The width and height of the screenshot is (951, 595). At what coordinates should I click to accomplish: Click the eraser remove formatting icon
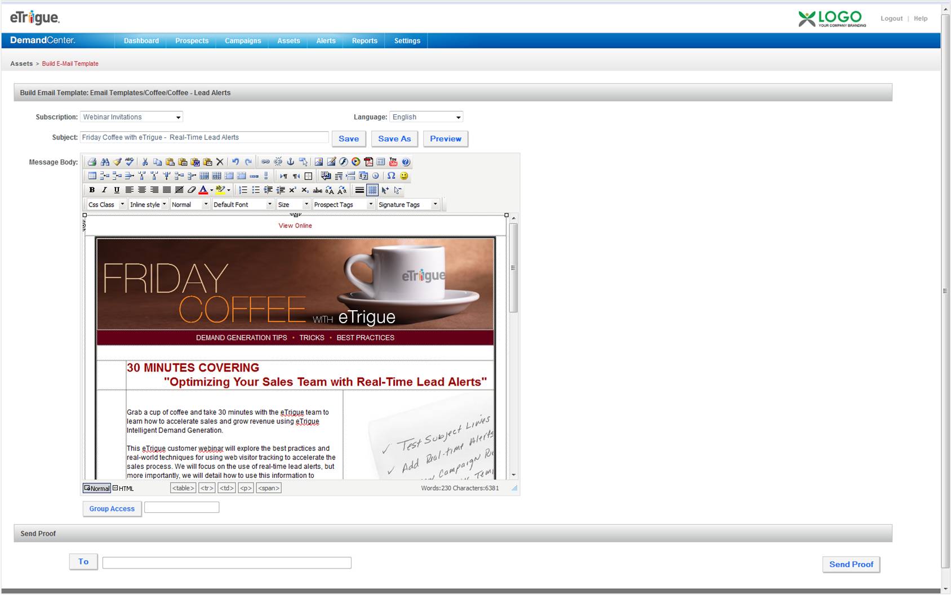192,190
